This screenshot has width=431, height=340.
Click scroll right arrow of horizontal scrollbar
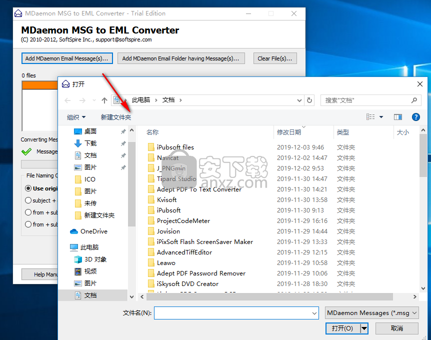pyautogui.click(x=414, y=297)
